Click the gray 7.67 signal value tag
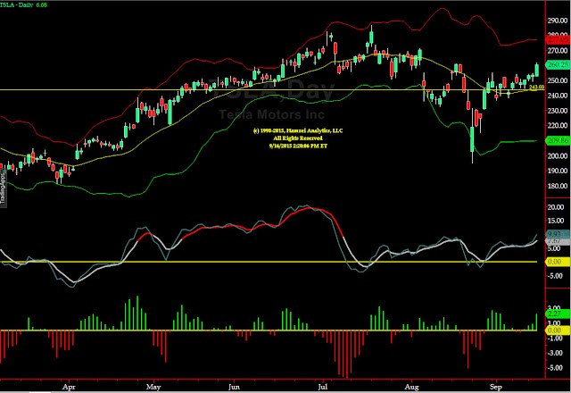 coord(557,241)
